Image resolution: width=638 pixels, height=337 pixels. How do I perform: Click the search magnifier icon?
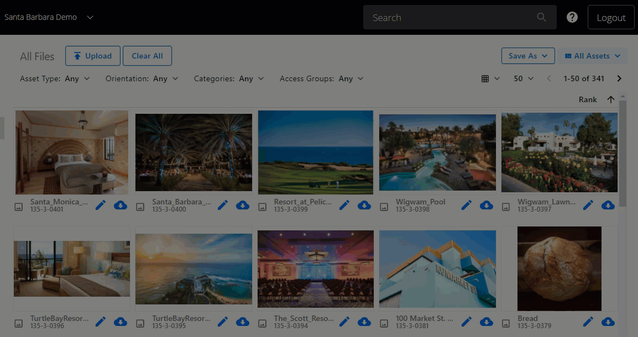tap(542, 17)
